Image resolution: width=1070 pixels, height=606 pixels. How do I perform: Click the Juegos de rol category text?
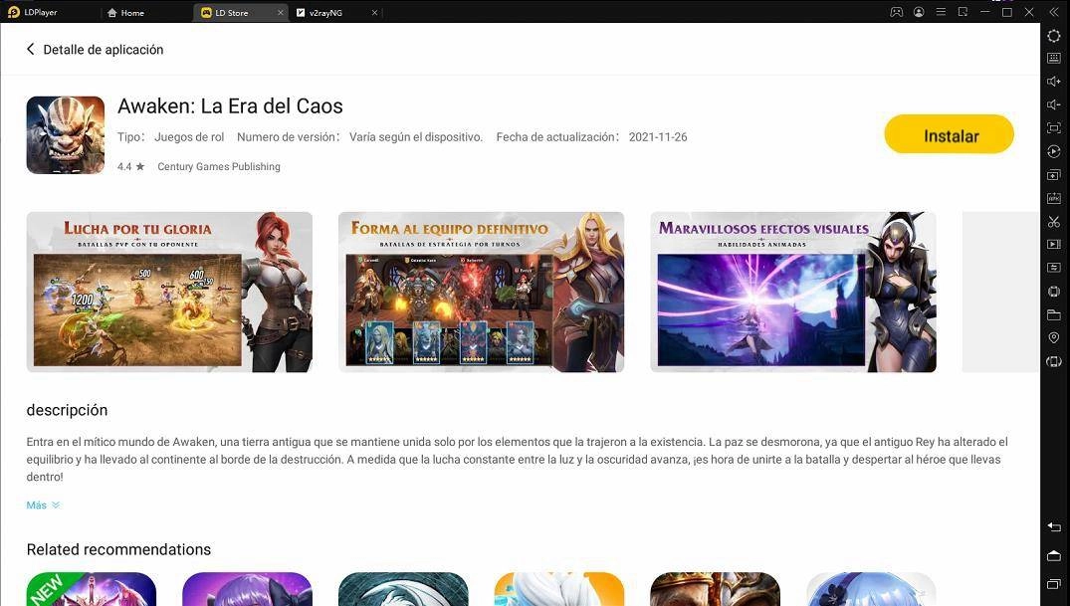point(189,137)
